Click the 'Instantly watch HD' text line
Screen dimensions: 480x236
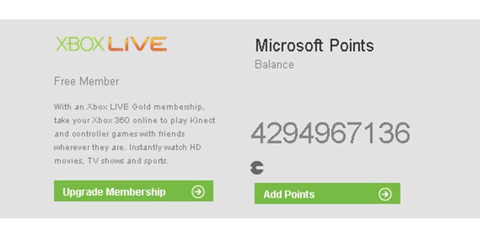pyautogui.click(x=127, y=147)
